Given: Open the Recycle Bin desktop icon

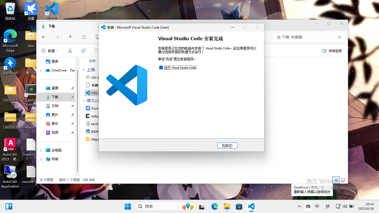Looking at the screenshot, I should [x=10, y=11].
